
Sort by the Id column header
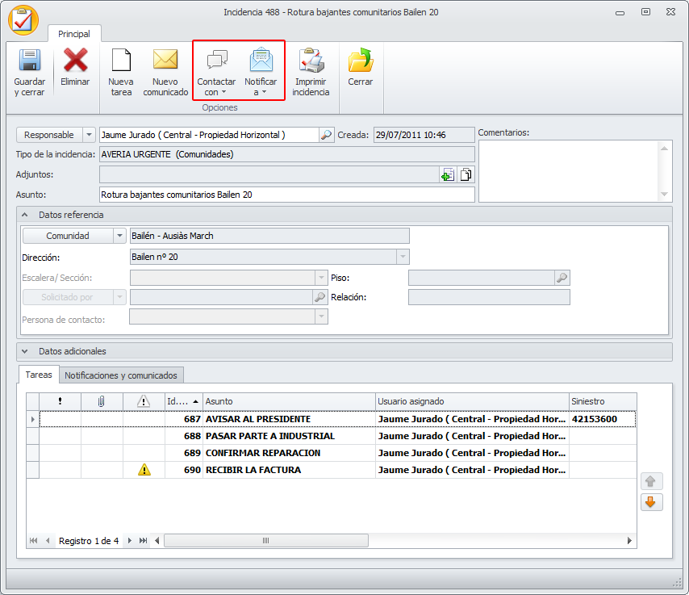184,401
